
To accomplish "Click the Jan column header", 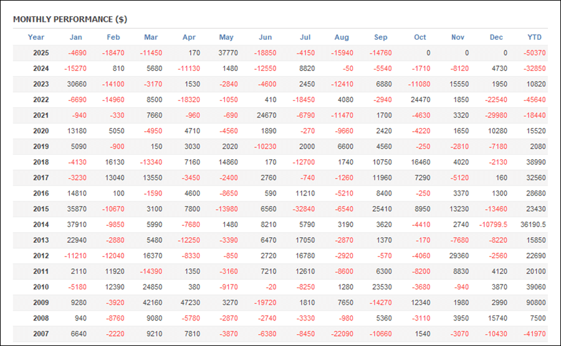I will [76, 37].
